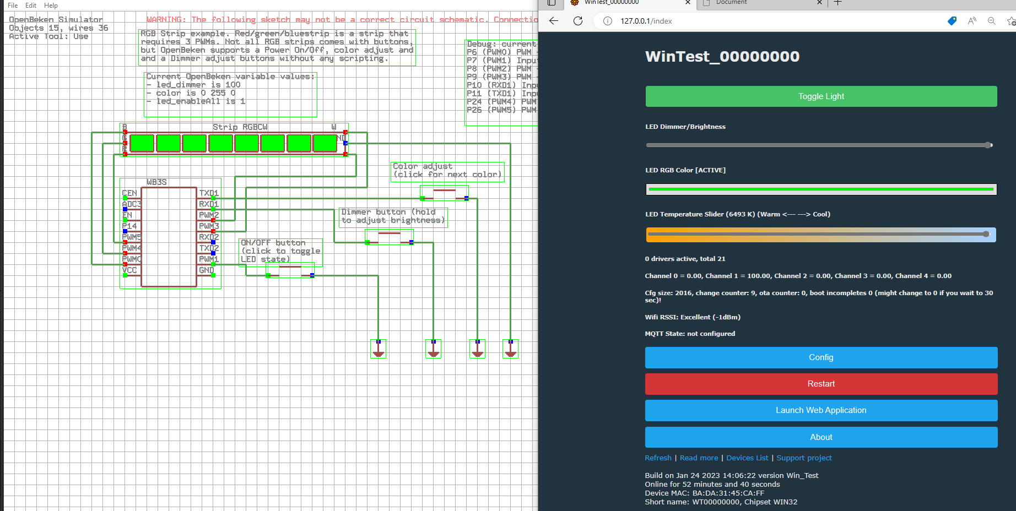Click the Dimmer button switch in schematic
Screen dimensions: 1016x511
point(390,237)
